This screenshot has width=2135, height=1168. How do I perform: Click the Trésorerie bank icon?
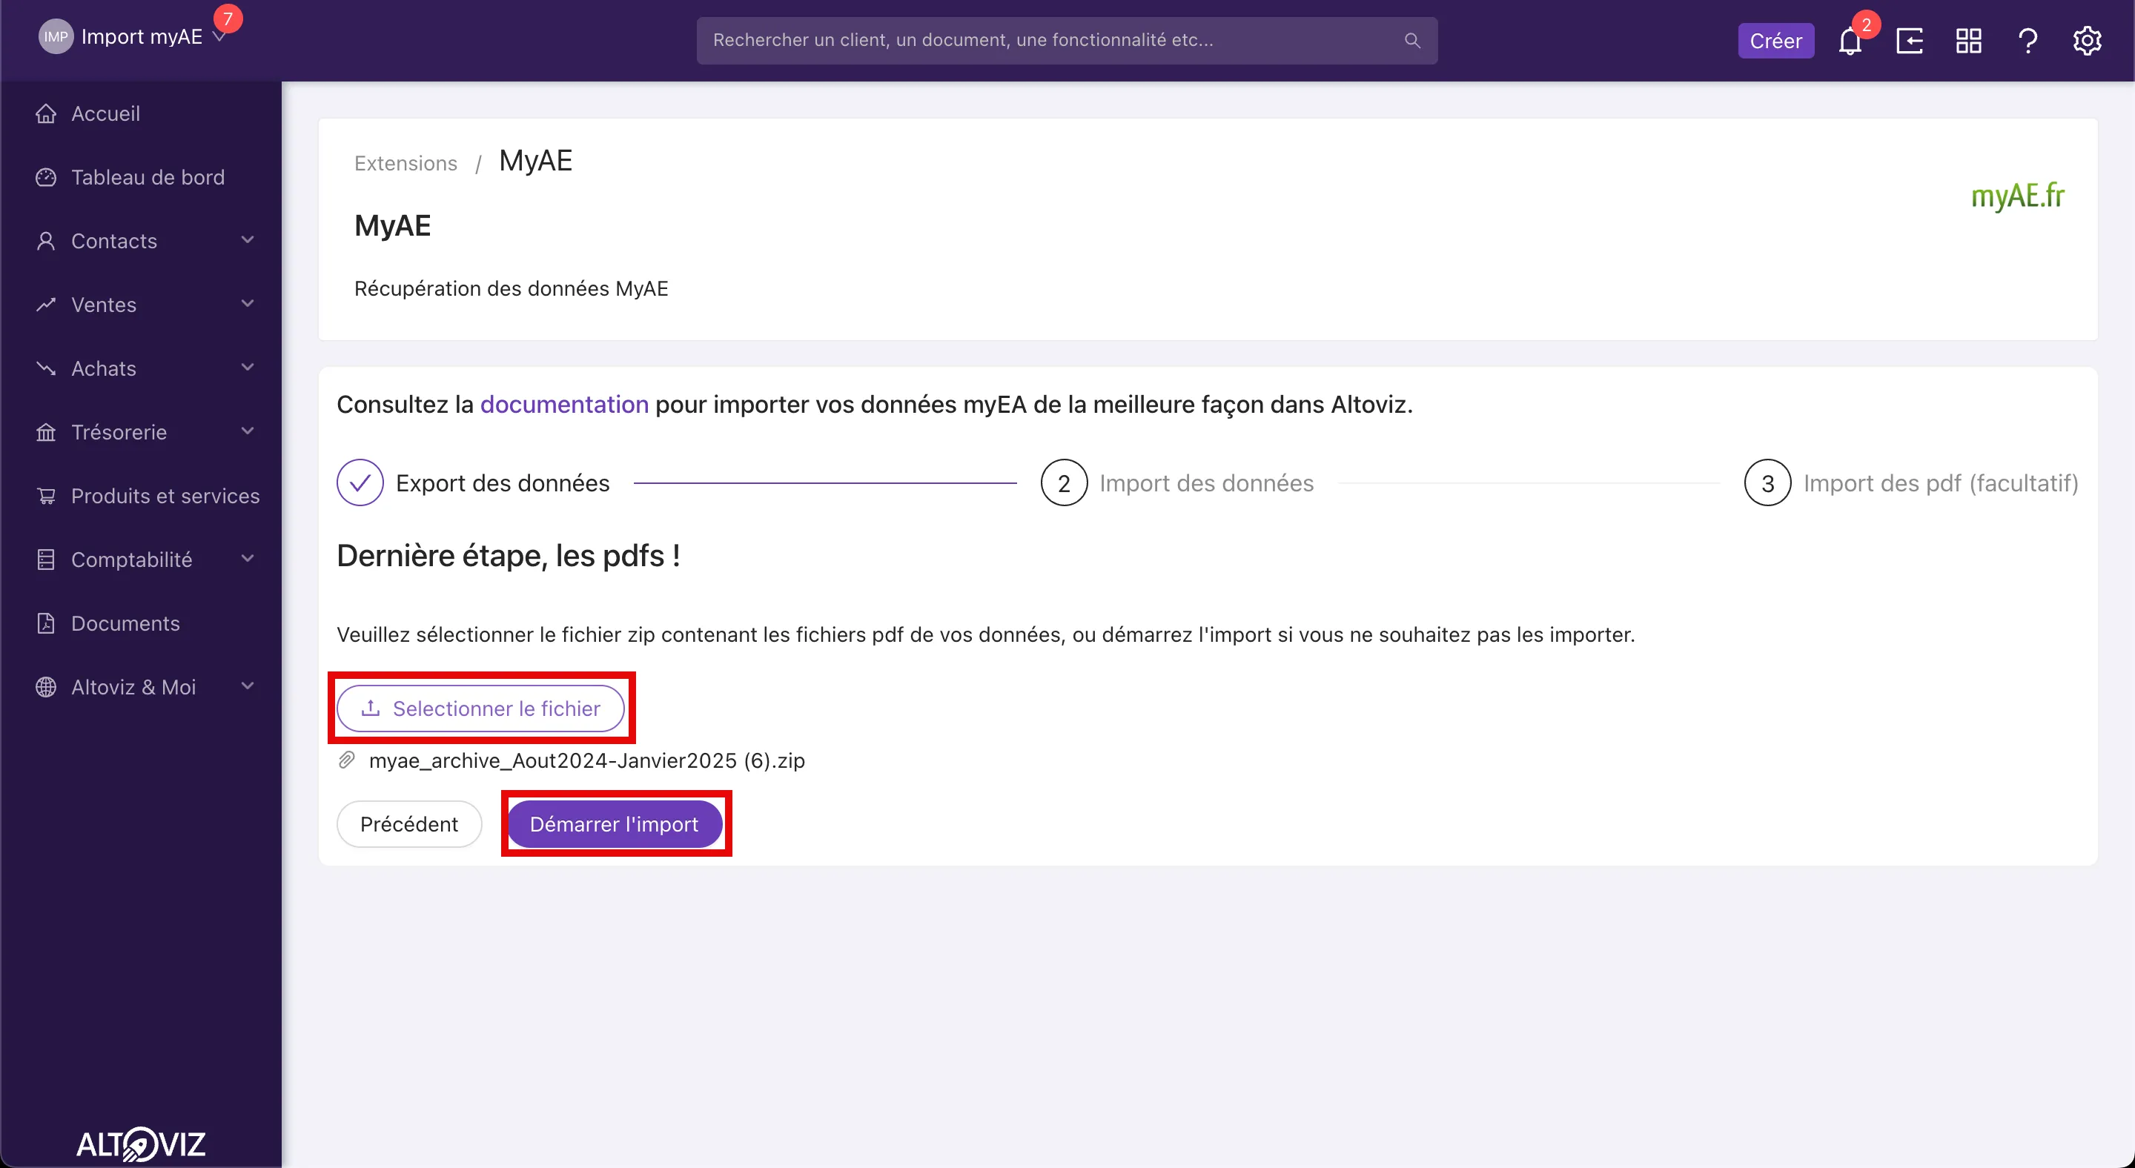pos(47,432)
